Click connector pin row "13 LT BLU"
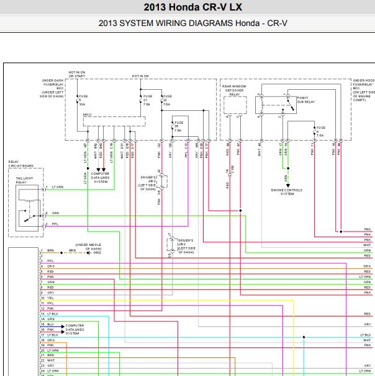This screenshot has width=375, height=376. click(x=49, y=313)
